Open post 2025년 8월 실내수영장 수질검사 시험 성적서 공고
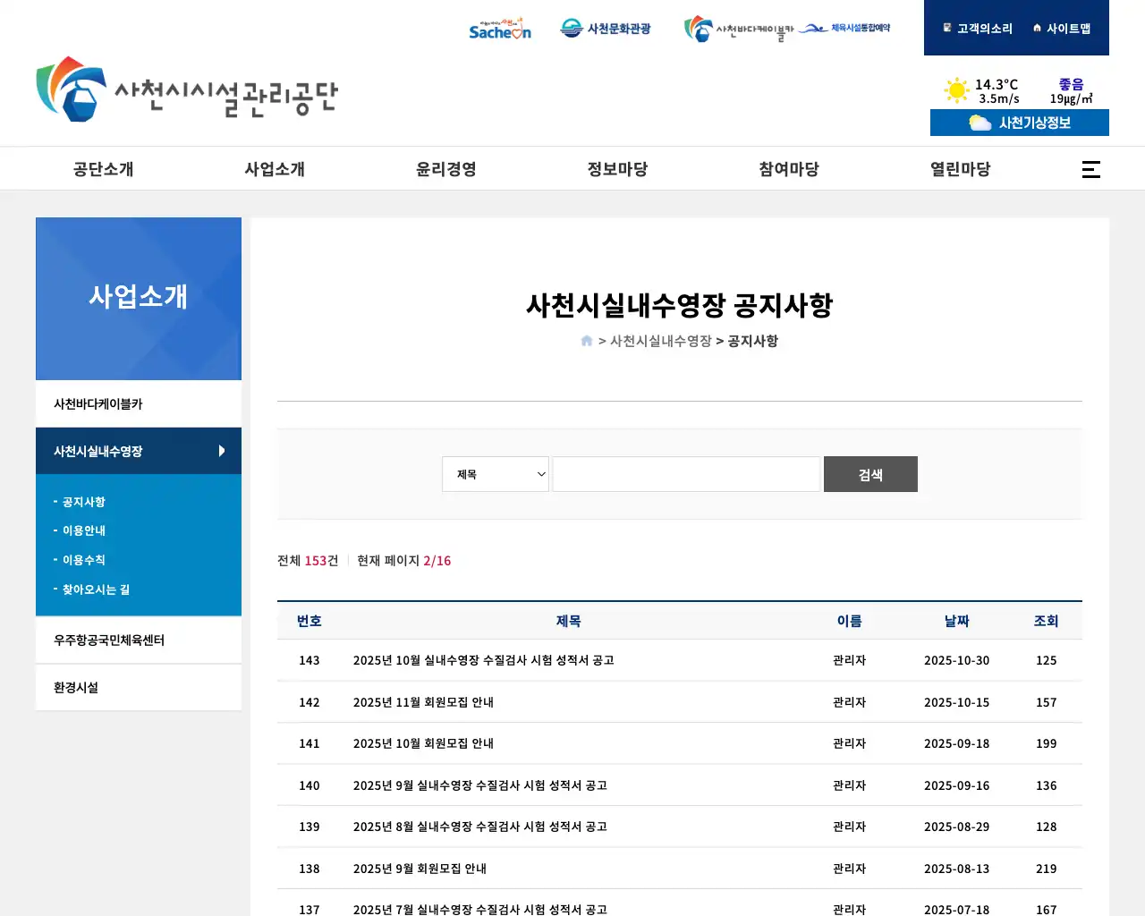The image size is (1145, 916). coord(480,827)
